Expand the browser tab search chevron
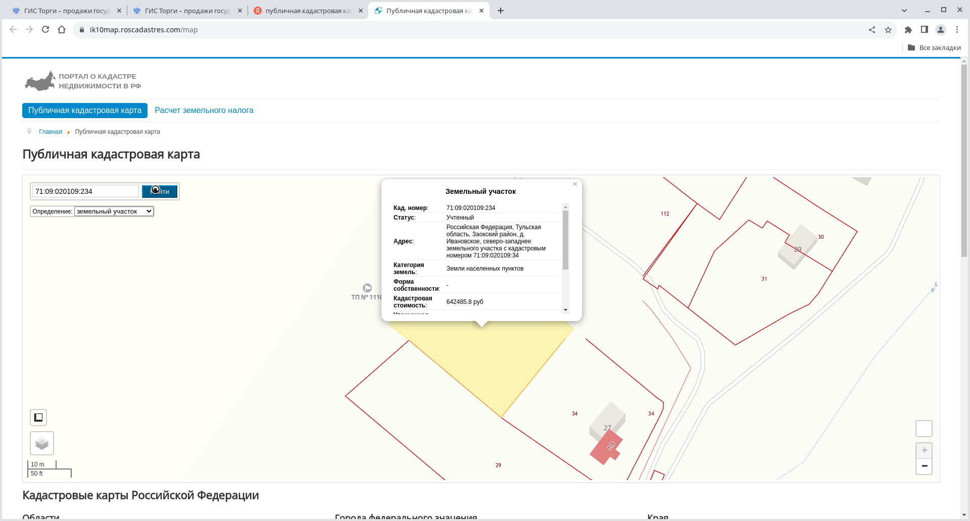 tap(904, 11)
